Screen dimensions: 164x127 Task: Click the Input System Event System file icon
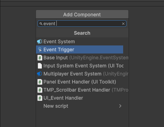[40, 66]
